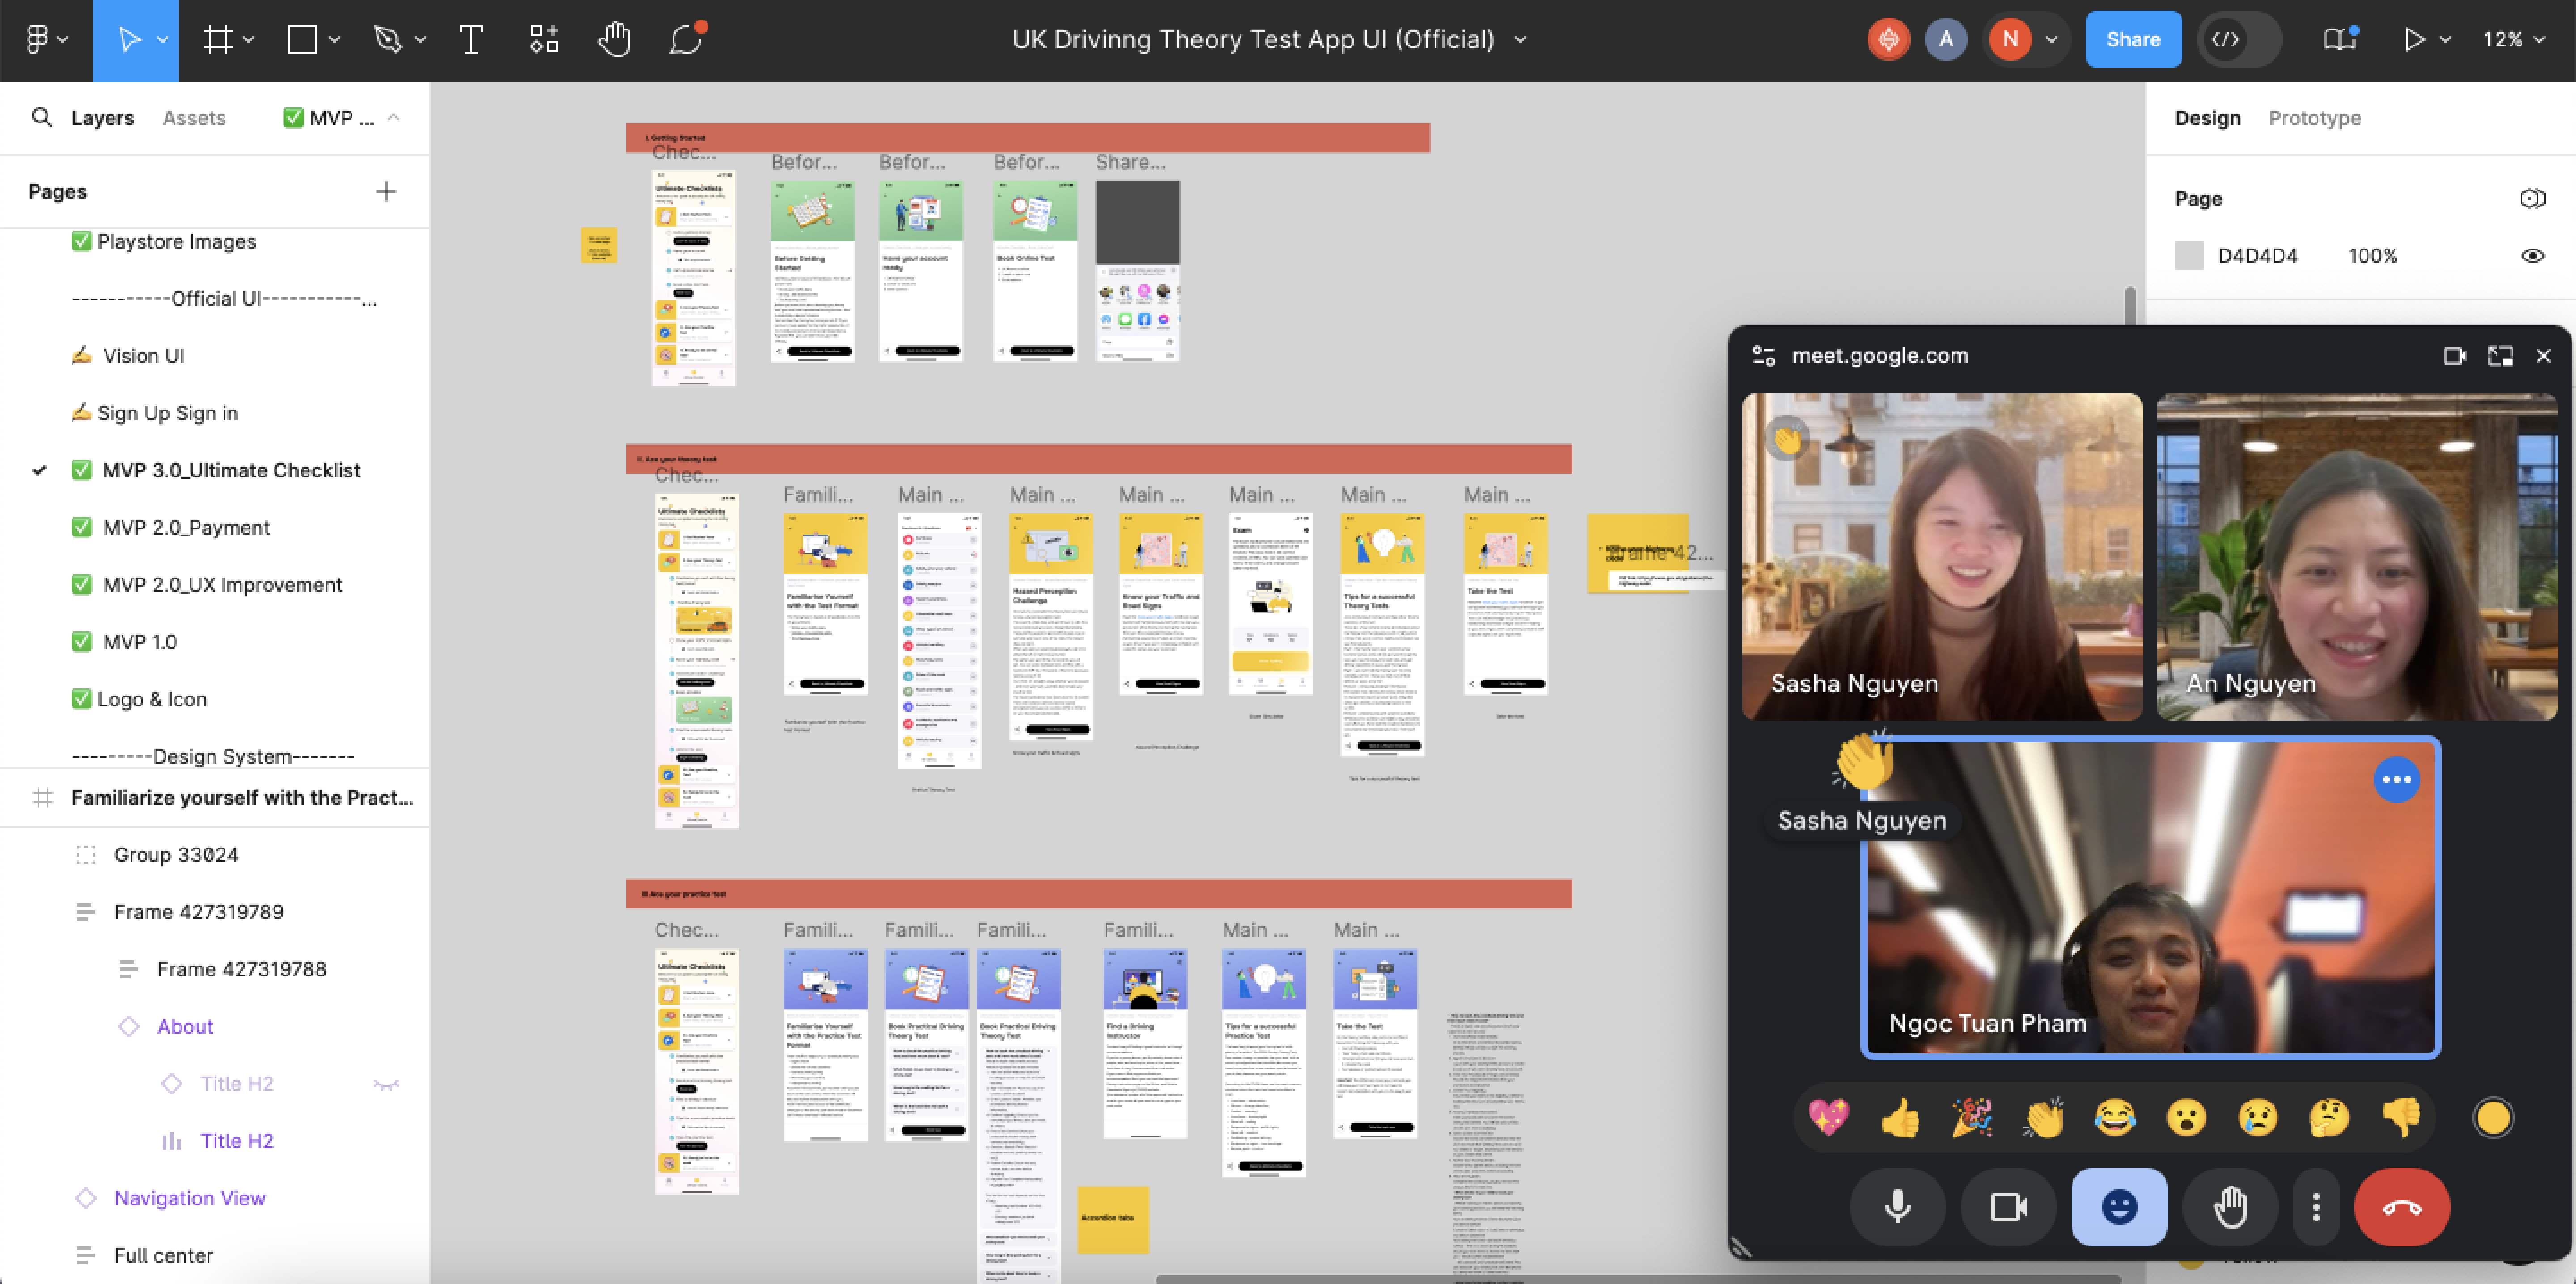Click the blue Share button

(x=2132, y=40)
